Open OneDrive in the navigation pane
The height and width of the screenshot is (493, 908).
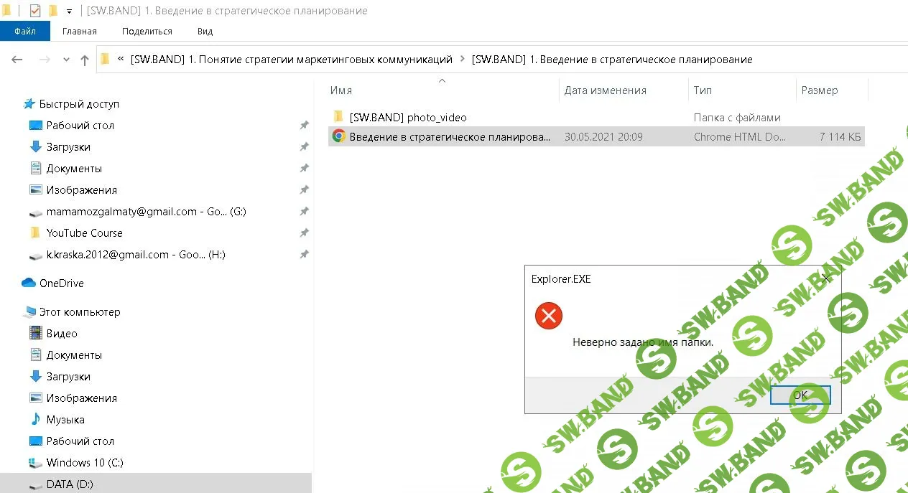pos(61,283)
